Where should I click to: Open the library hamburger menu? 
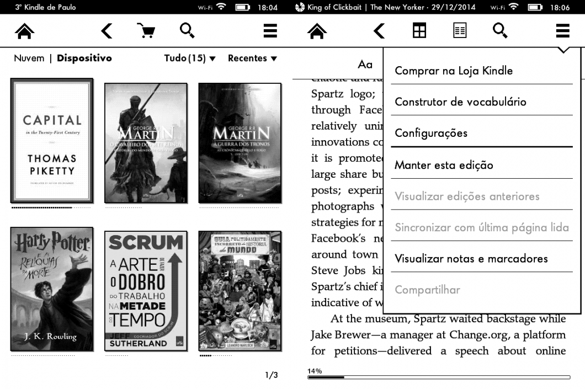coord(270,32)
